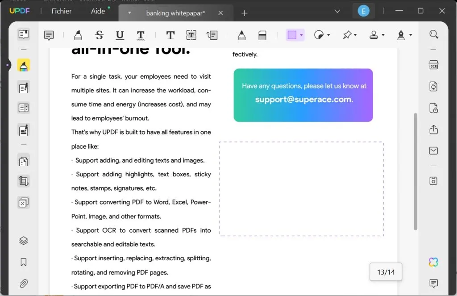Open the Convert PDF tool

[x=433, y=86]
